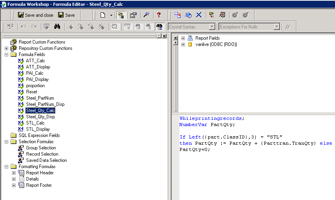Select the Record Selection formula item
The height and width of the screenshot is (200, 335).
[42, 154]
